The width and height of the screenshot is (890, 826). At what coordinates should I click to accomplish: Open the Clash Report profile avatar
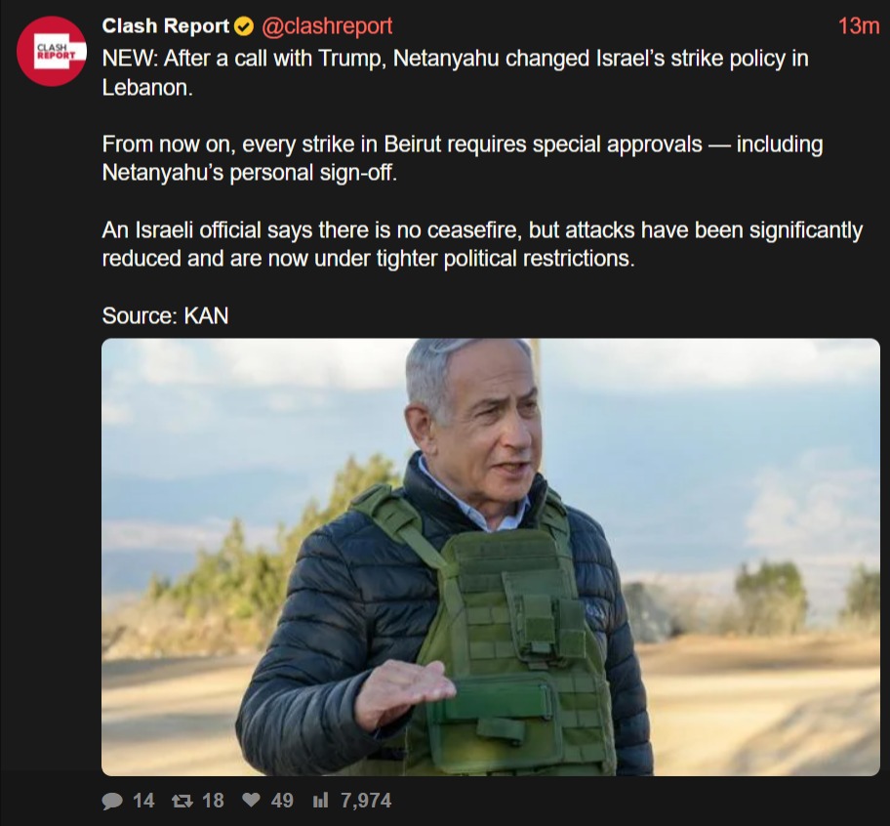click(x=52, y=51)
